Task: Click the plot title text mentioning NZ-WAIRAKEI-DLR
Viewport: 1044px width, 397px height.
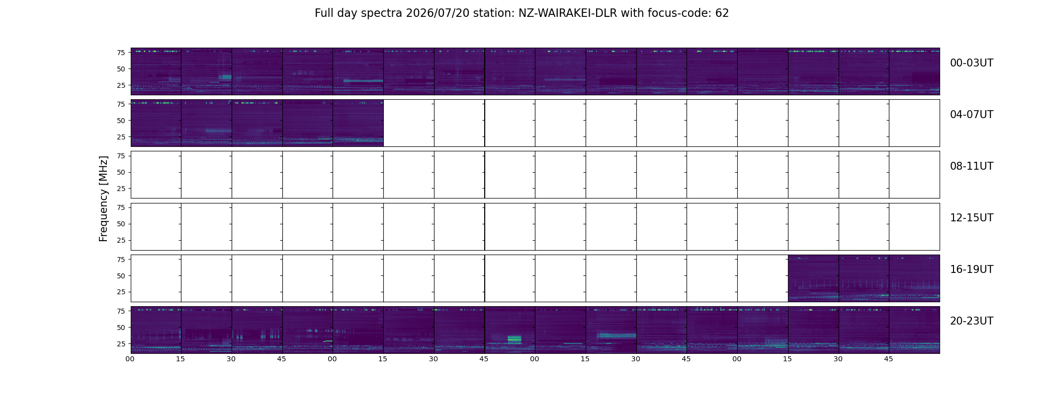Action: pos(522,13)
